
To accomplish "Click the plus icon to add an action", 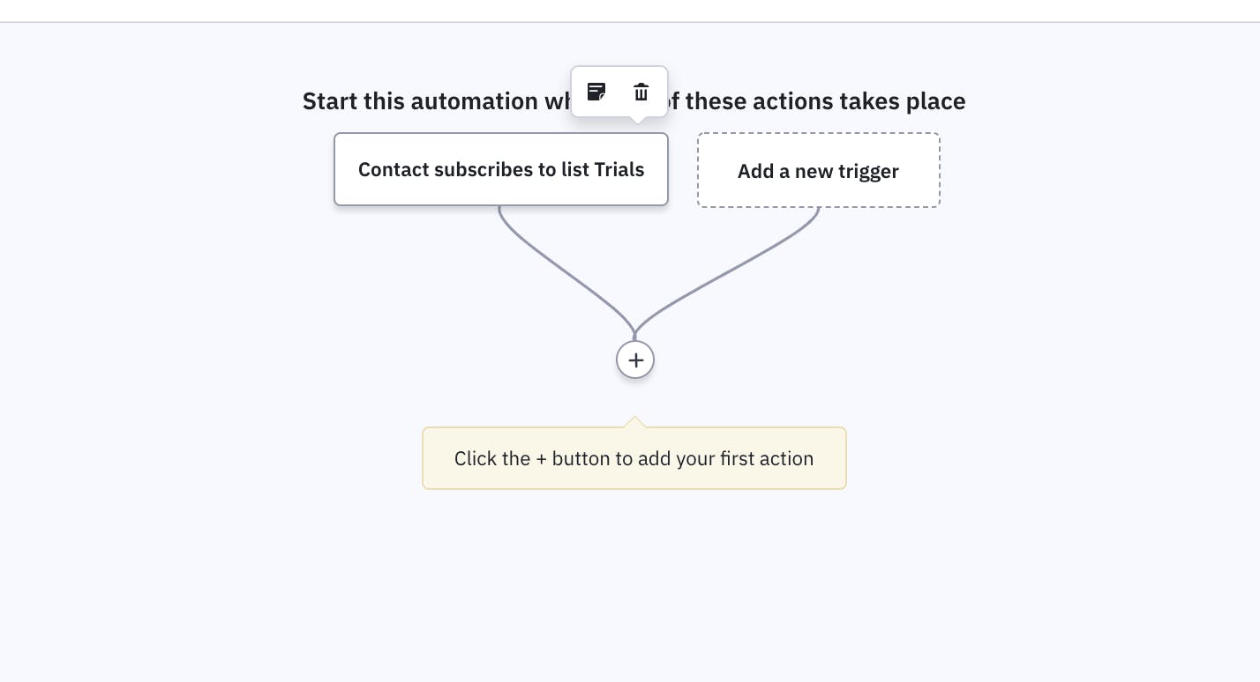I will coord(635,360).
